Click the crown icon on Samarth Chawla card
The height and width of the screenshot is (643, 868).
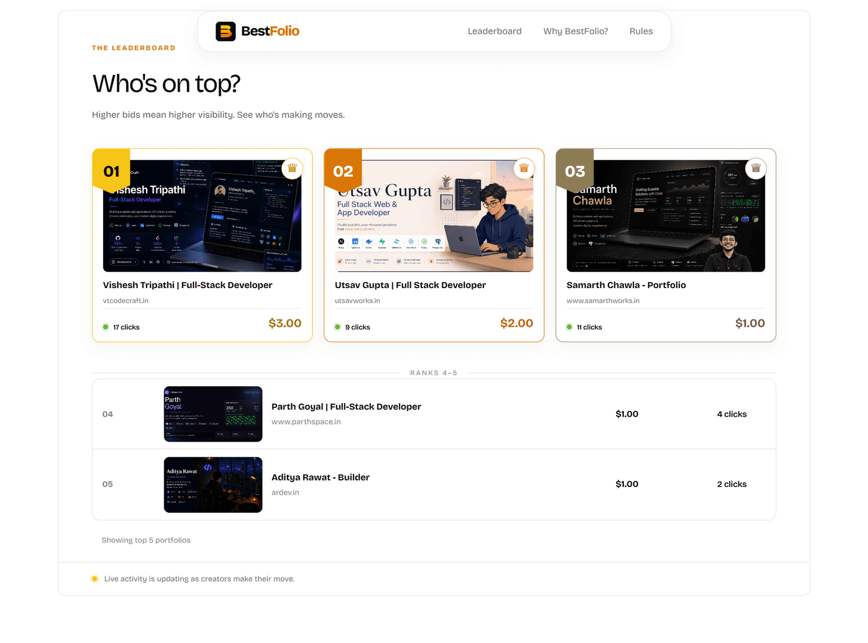(755, 168)
